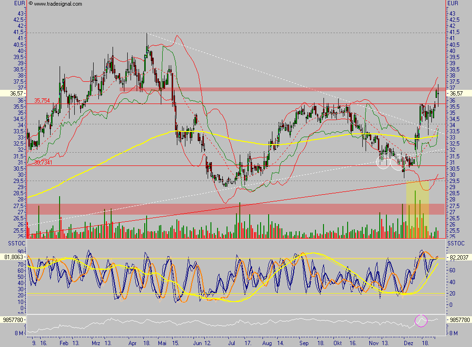Click the 9857780 volume value on left axis
This screenshot has height=347, width=472.
click(13, 320)
